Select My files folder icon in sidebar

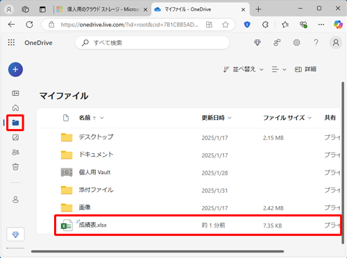click(x=15, y=123)
